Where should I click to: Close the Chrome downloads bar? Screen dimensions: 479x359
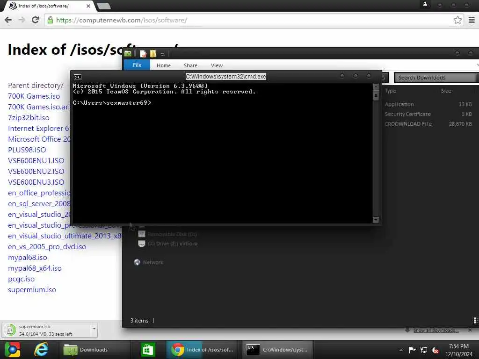click(x=470, y=330)
